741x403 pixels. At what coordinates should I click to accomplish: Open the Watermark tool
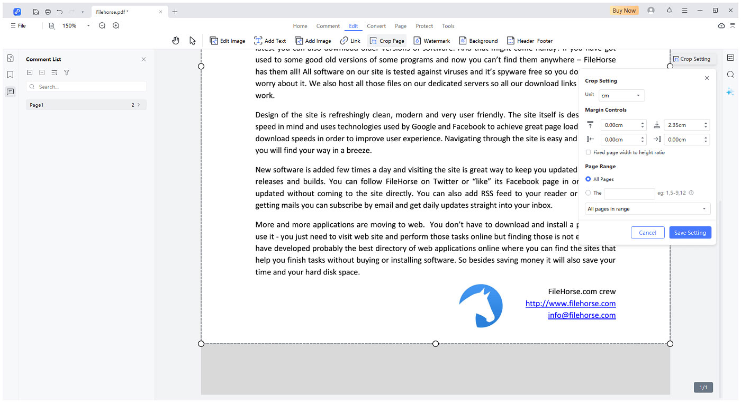point(431,41)
